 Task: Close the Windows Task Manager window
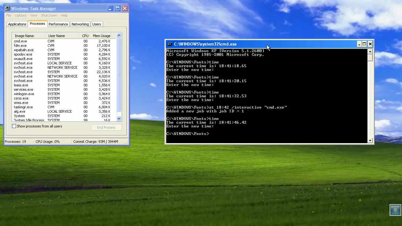click(x=125, y=8)
